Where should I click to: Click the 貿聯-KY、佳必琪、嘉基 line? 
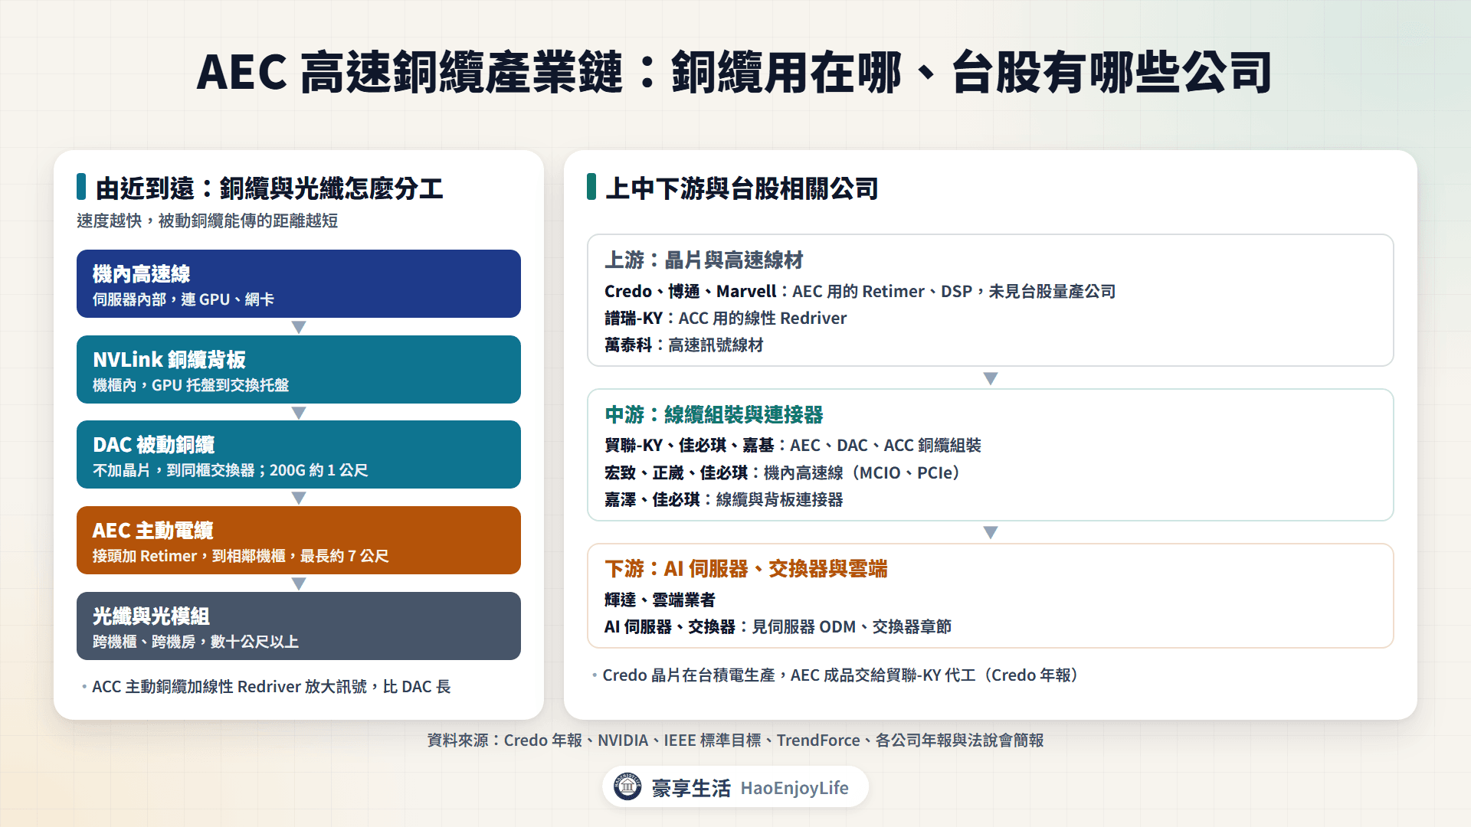[793, 446]
